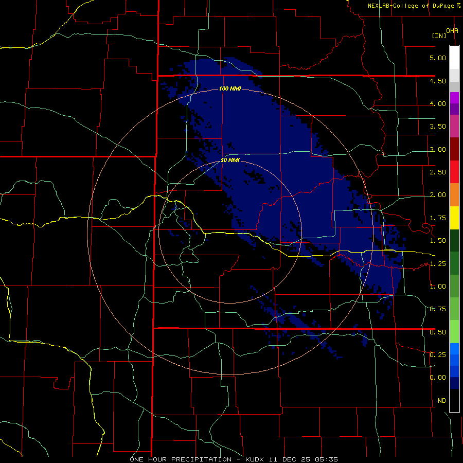Select the 0.50 legend value

pyautogui.click(x=438, y=332)
